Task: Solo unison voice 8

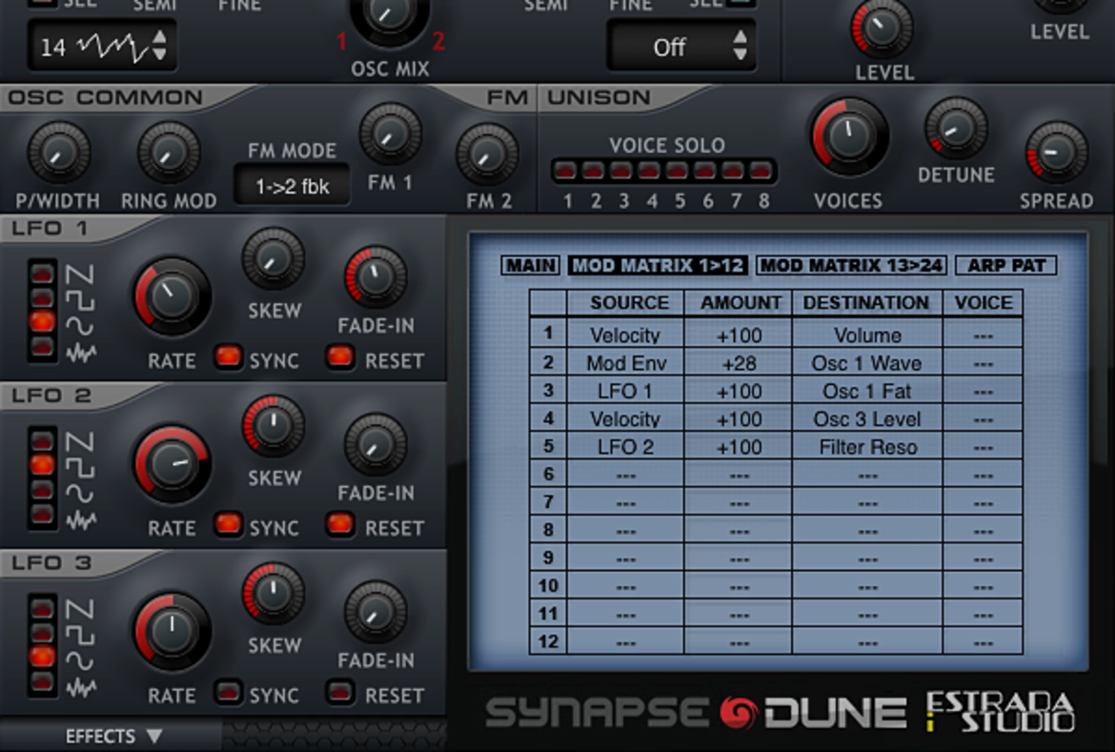Action: click(760, 171)
